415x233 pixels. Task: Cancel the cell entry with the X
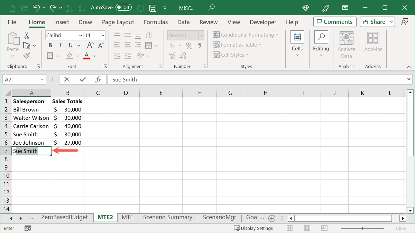pos(68,79)
